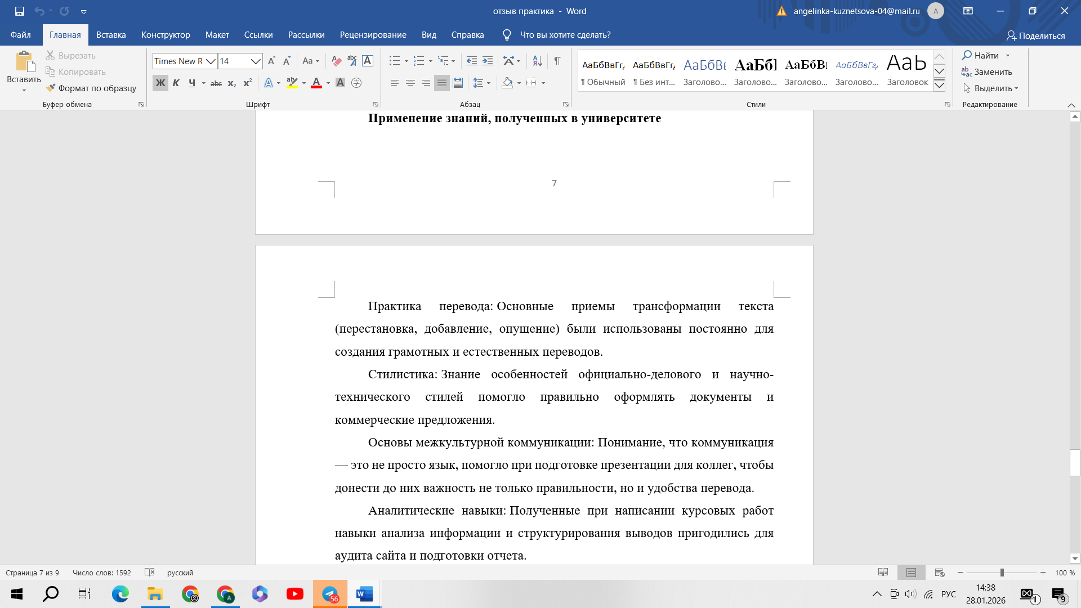Toggle strikethrough text formatting
The width and height of the screenshot is (1081, 608).
[216, 83]
